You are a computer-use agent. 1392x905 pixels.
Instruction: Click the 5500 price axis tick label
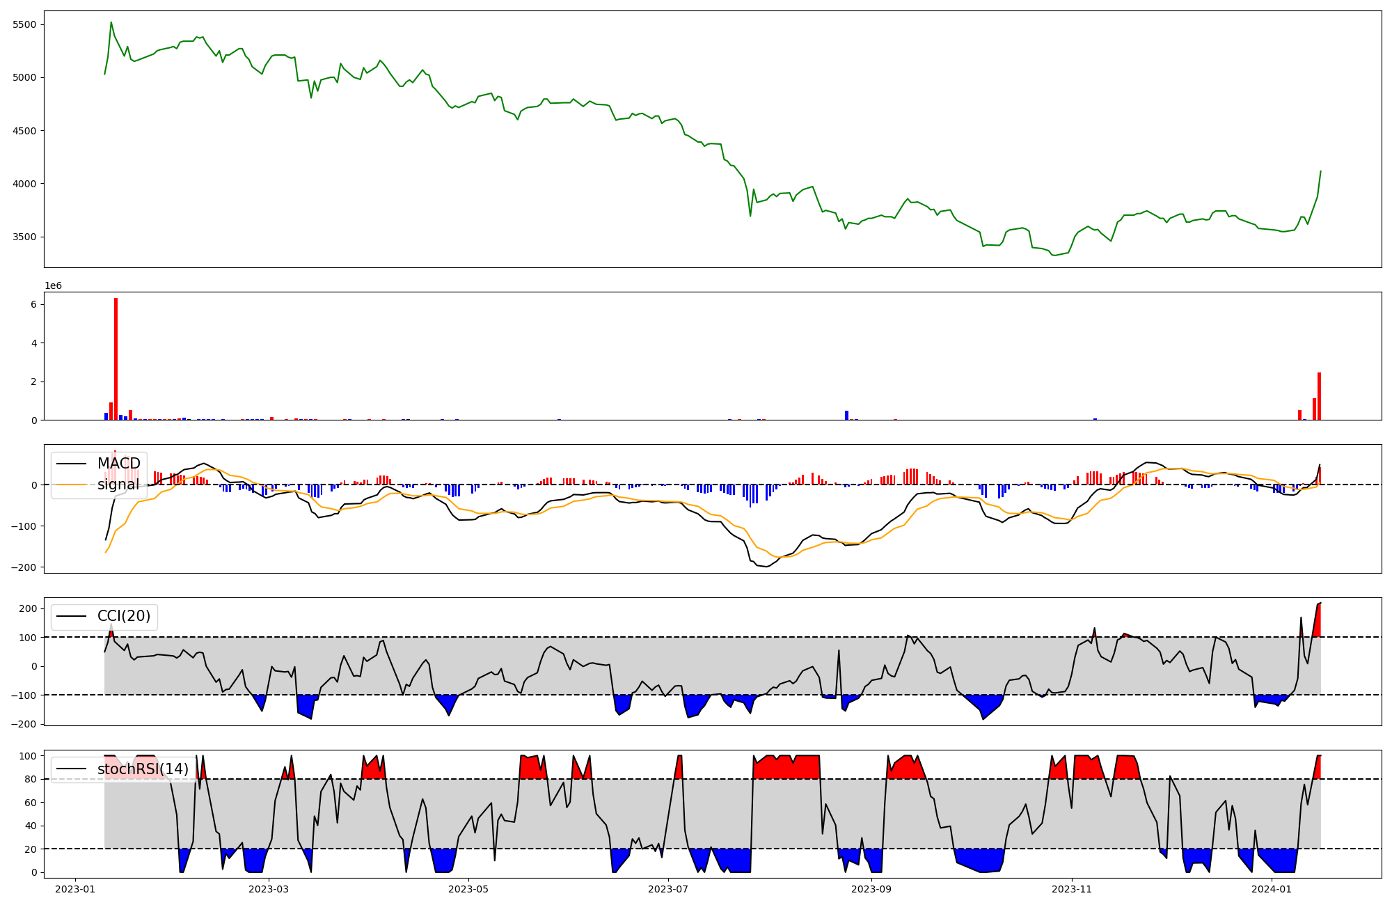(x=24, y=24)
